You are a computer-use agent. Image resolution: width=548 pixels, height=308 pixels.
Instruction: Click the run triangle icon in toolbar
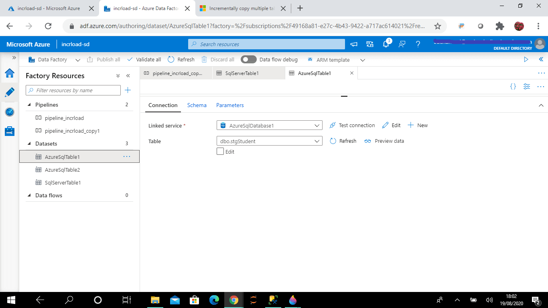[x=526, y=59]
